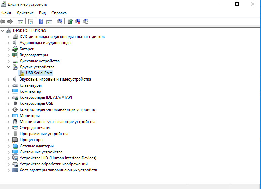Minimize the Диспетчер устройств window
The image size is (261, 189).
point(222,4)
